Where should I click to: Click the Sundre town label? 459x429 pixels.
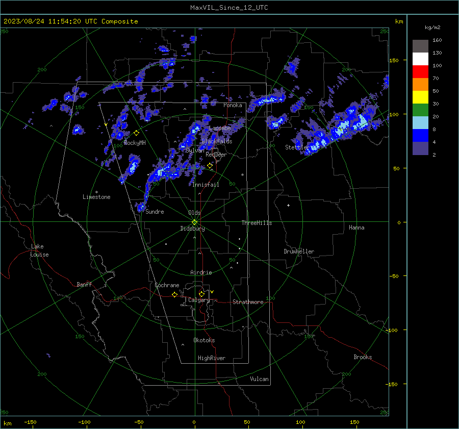coord(155,212)
